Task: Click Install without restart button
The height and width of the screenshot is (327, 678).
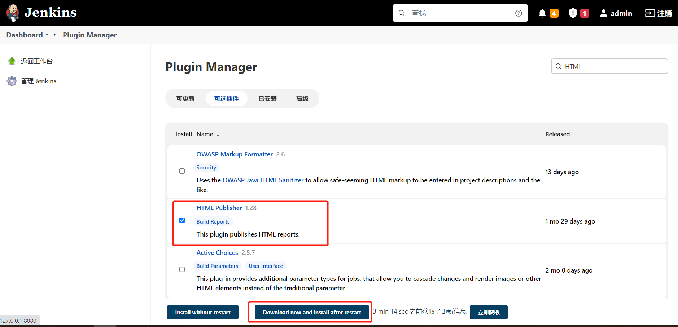Action: click(203, 312)
